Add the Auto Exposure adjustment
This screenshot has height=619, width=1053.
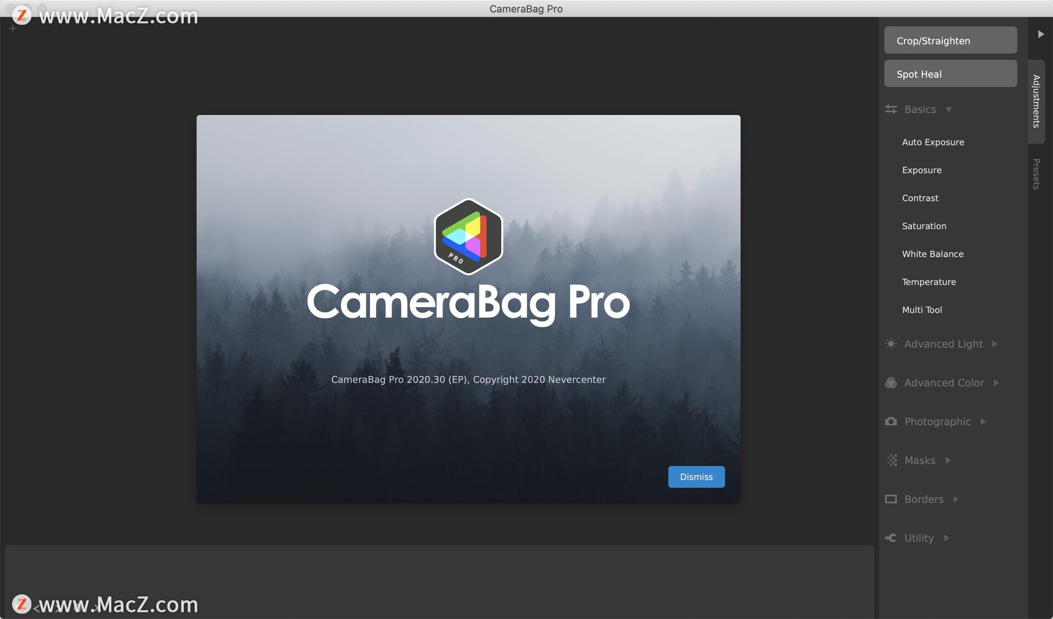click(932, 142)
